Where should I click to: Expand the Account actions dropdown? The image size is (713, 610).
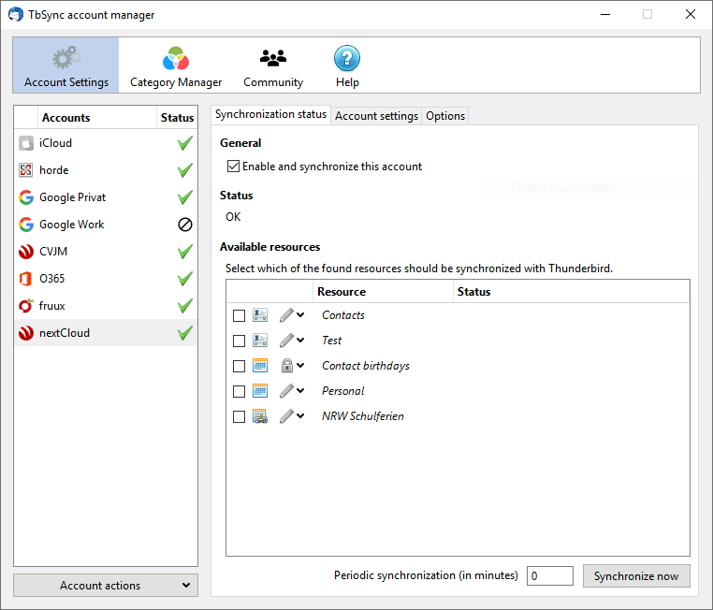tap(106, 586)
